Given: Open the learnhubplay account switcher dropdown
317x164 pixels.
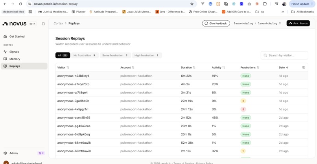Looking at the screenshot, I should pyautogui.click(x=269, y=23).
